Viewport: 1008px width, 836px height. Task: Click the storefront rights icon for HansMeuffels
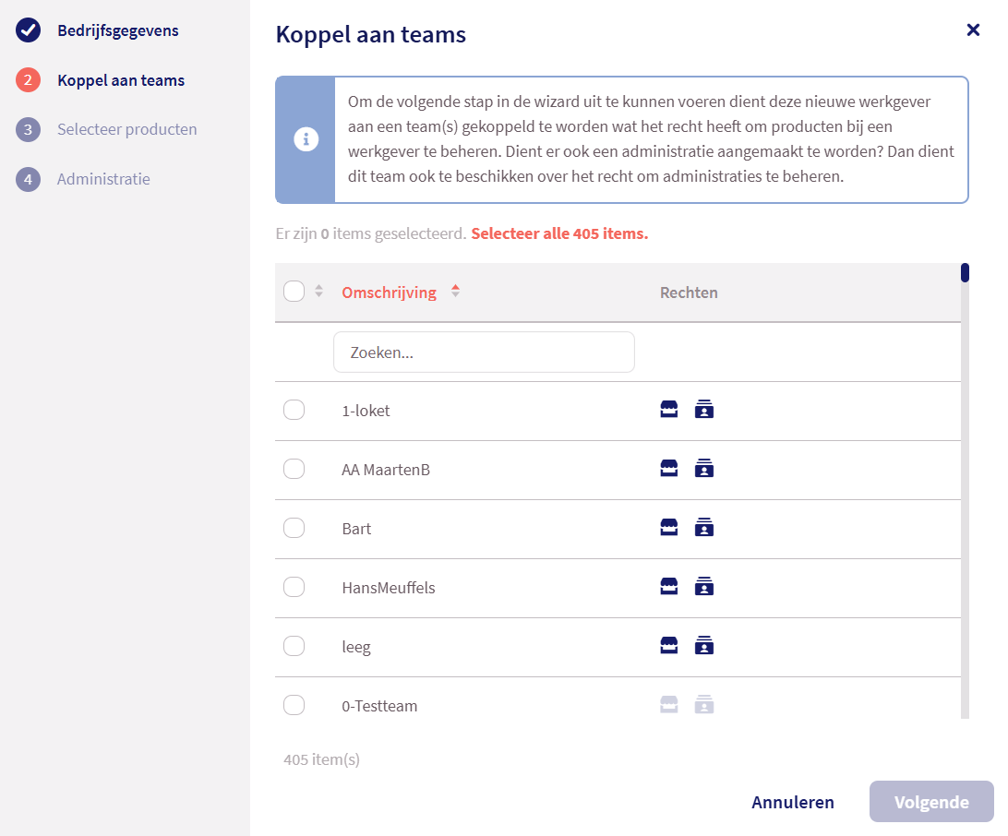point(669,587)
